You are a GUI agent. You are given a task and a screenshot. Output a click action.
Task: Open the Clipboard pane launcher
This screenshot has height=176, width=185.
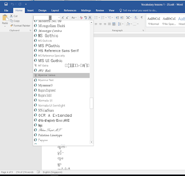(x=30, y=31)
